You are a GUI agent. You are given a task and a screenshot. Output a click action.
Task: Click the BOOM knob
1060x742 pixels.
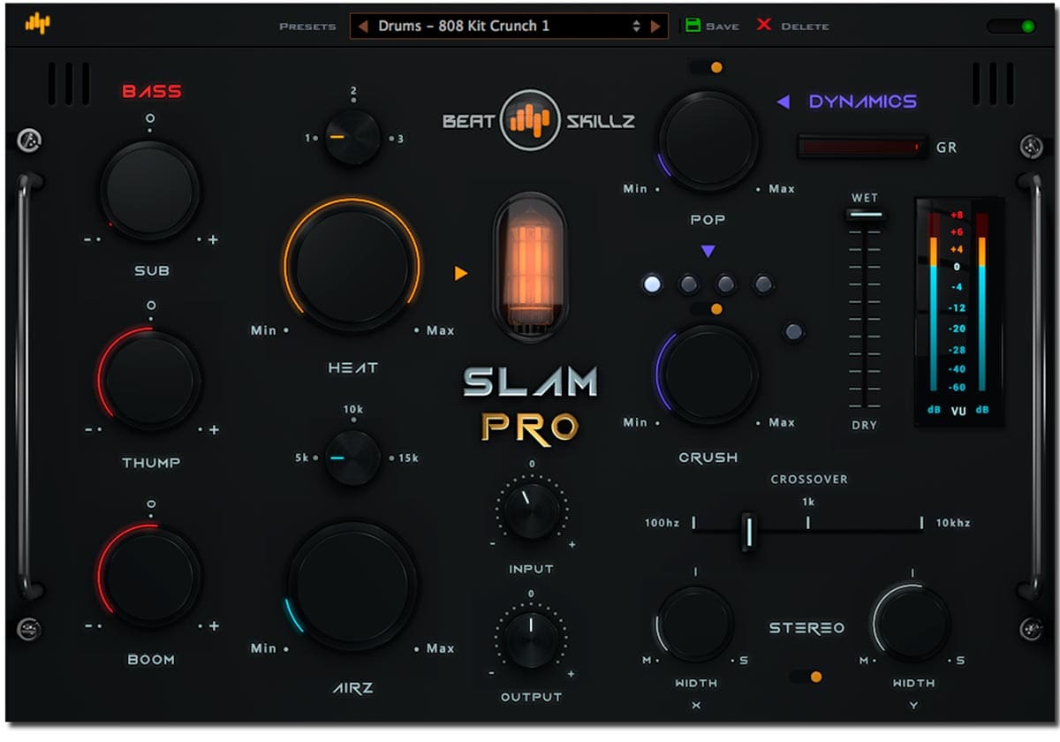[x=150, y=576]
